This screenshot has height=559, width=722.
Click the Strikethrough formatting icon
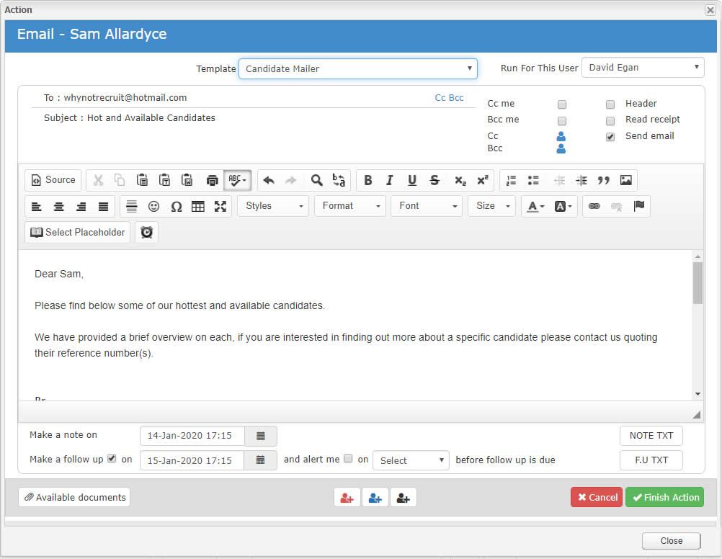(434, 180)
